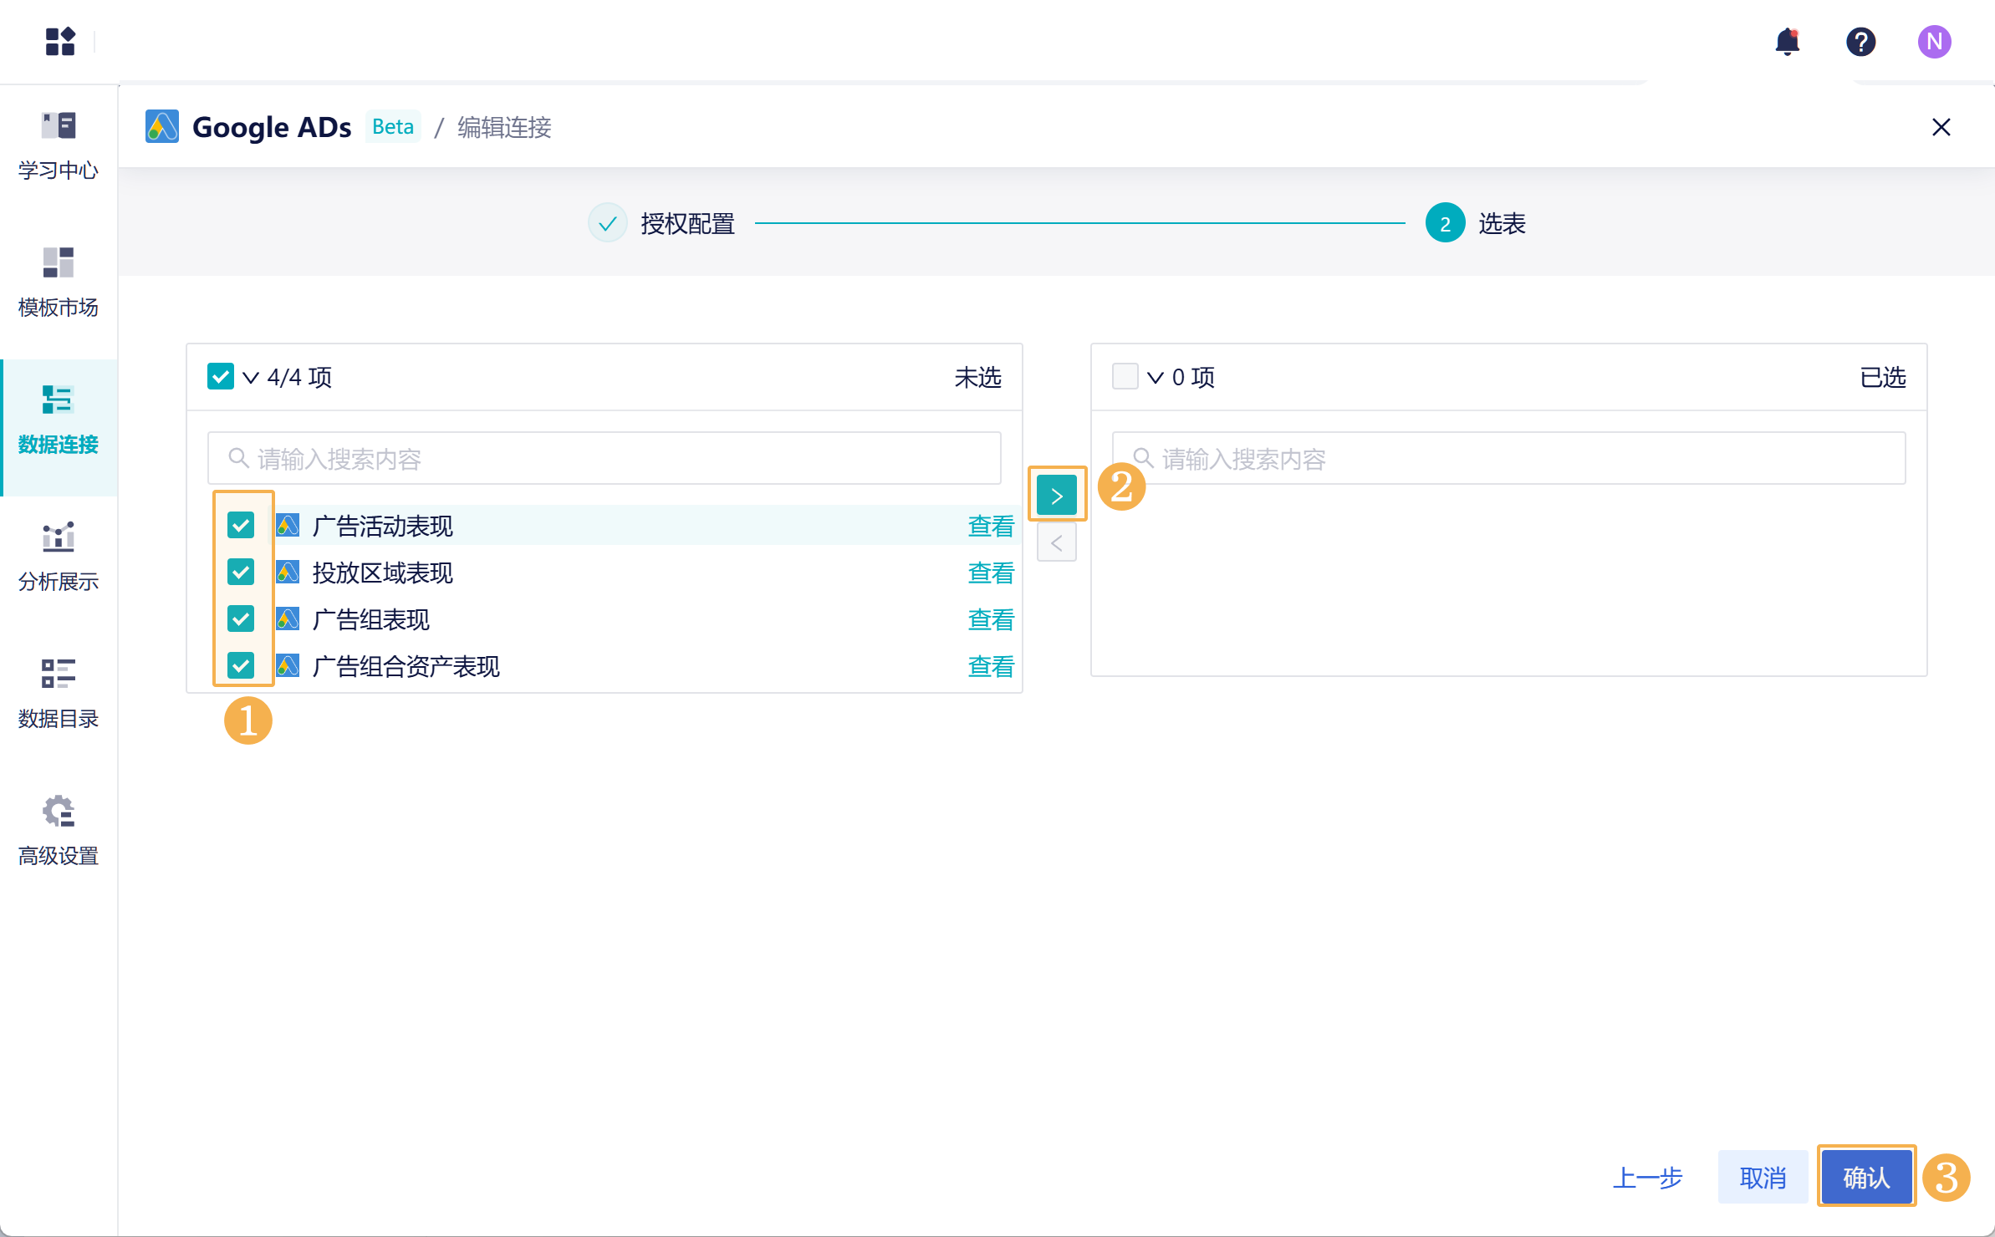Click the help question mark icon
The height and width of the screenshot is (1237, 1995).
click(x=1860, y=41)
